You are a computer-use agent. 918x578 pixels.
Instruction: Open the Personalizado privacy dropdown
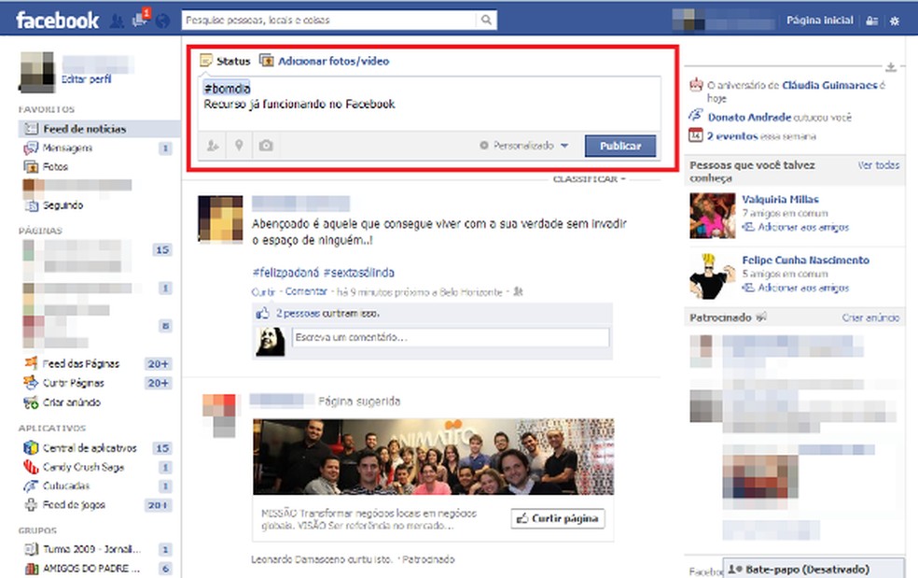[x=524, y=146]
